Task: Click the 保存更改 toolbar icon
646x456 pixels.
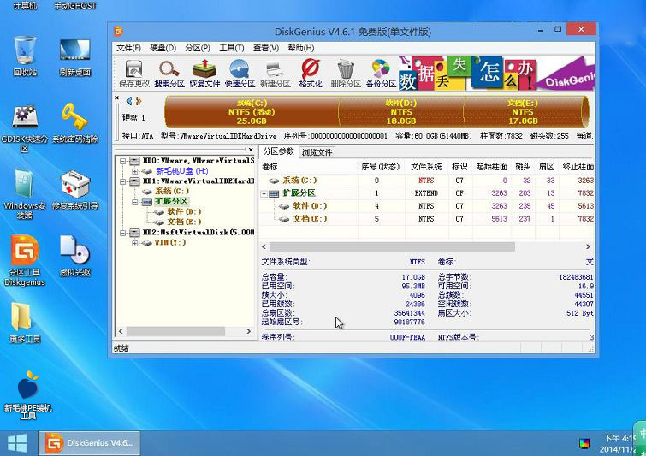Action: 133,74
